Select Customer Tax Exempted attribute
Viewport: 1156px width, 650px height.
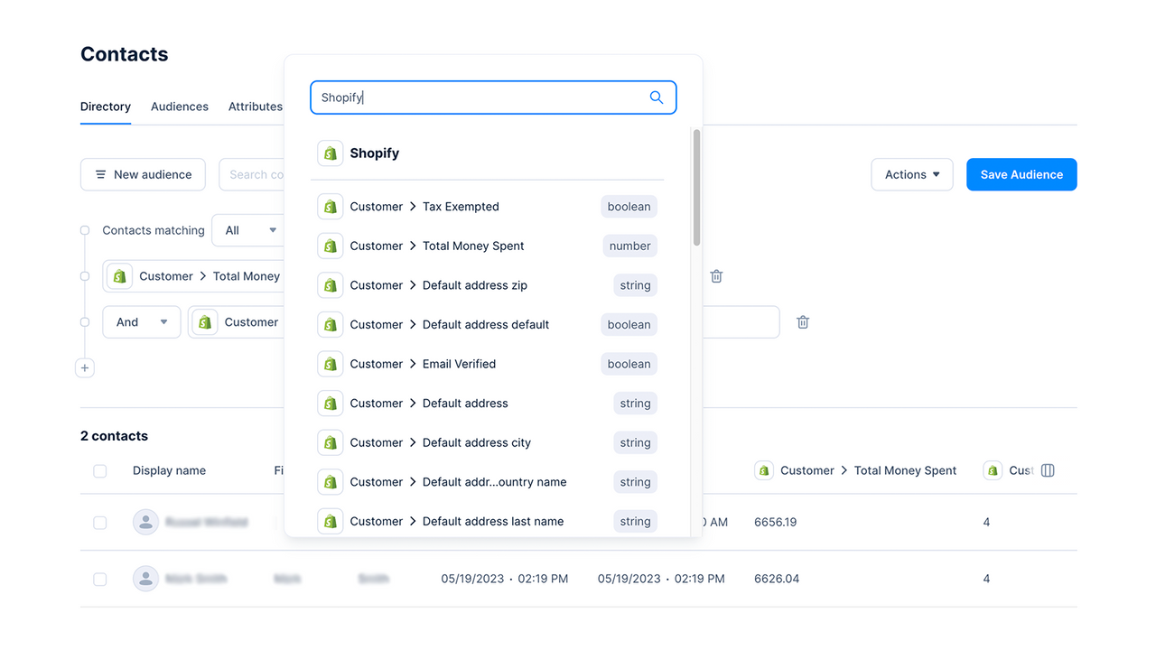[x=488, y=207]
